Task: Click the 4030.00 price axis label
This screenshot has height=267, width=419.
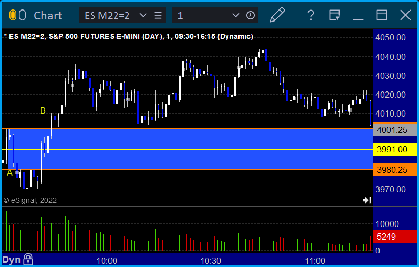Action: [391, 76]
